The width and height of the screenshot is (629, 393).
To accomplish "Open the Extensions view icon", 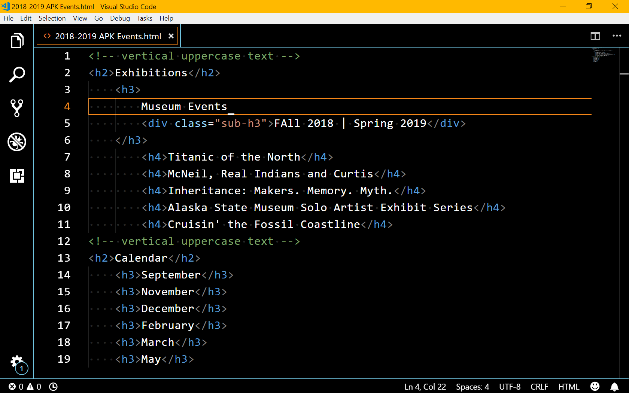I will 17,176.
